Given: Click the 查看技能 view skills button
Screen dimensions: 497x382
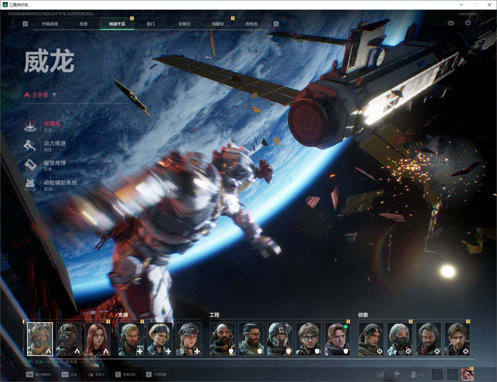Looking at the screenshot, I should (x=126, y=375).
